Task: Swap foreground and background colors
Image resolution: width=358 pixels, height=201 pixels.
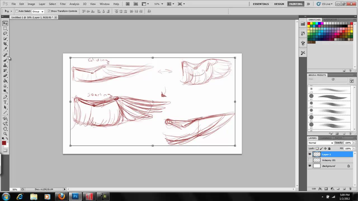Action: click(x=7, y=139)
